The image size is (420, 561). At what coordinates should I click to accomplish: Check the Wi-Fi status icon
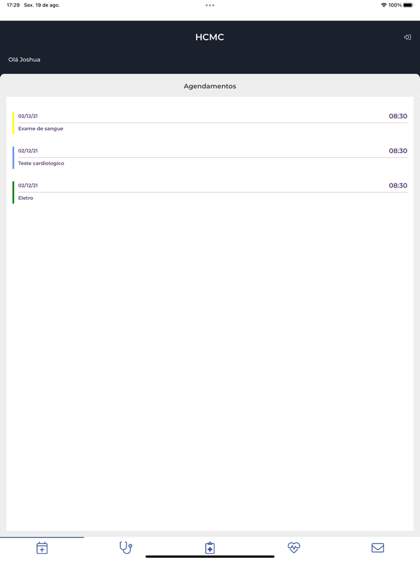click(x=383, y=5)
